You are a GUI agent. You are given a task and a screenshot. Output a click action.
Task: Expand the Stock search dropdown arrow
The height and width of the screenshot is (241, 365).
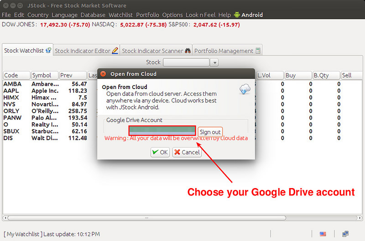click(x=214, y=63)
